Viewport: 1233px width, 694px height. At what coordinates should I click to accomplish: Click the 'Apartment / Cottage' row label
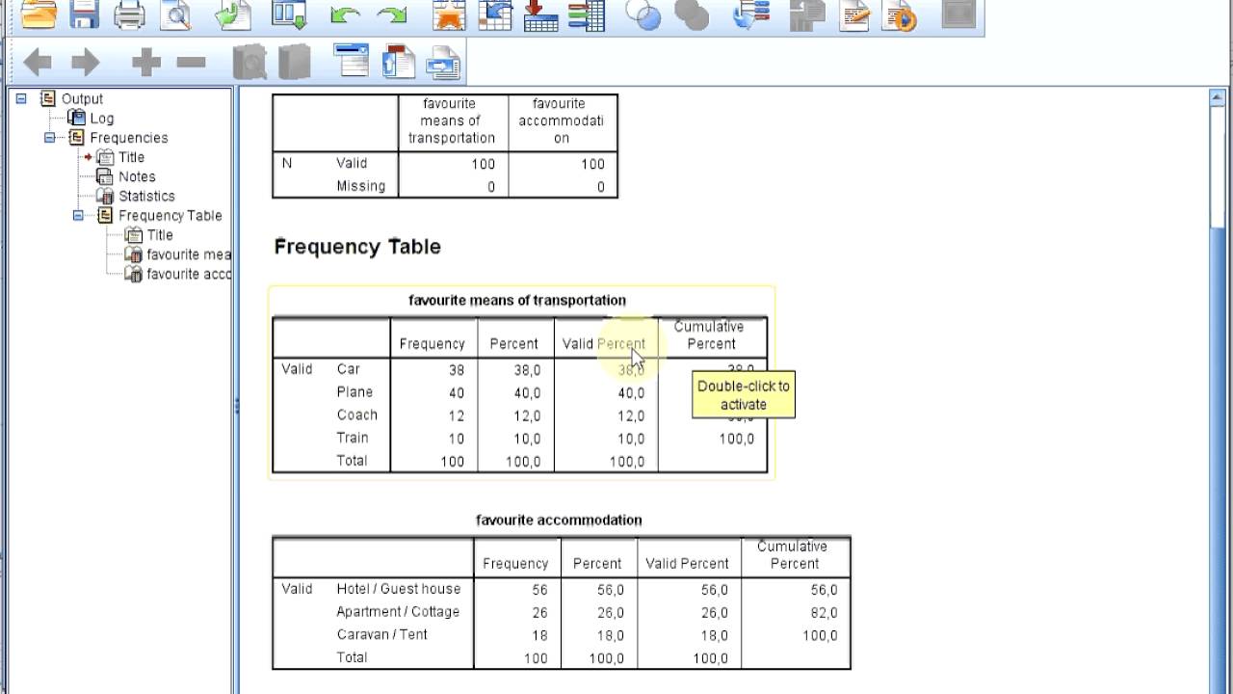tap(398, 612)
